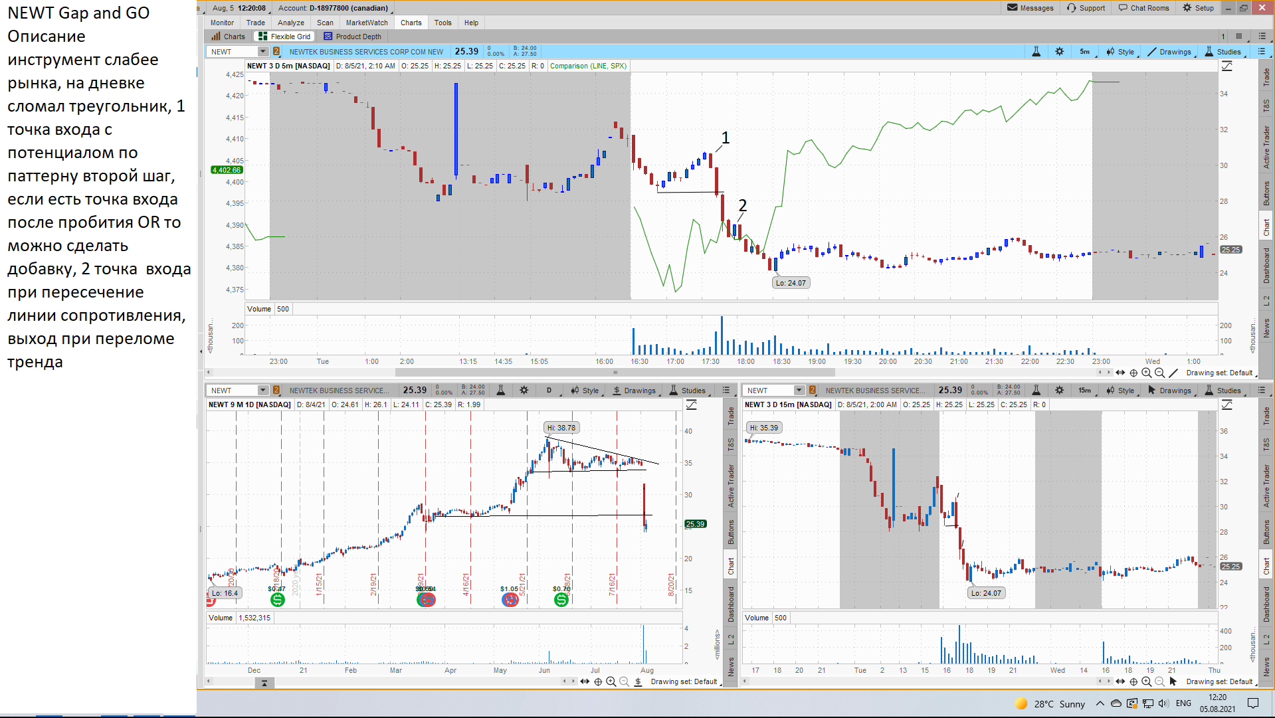The image size is (1275, 718).
Task: Open Drawings menu in the daily chart toolbar
Action: [x=635, y=391]
